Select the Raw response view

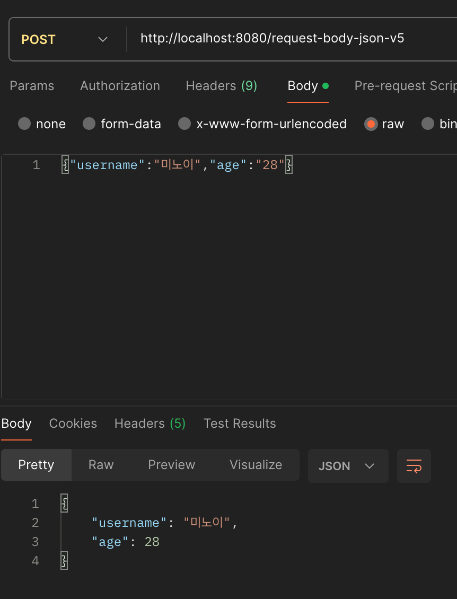pos(101,465)
